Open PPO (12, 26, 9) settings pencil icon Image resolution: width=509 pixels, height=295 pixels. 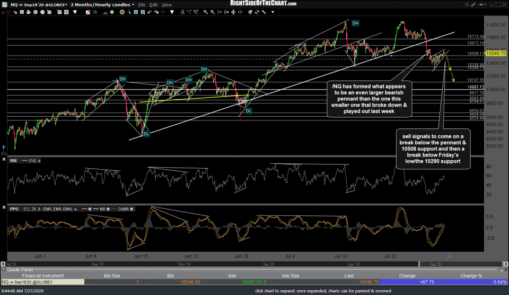coord(75,209)
